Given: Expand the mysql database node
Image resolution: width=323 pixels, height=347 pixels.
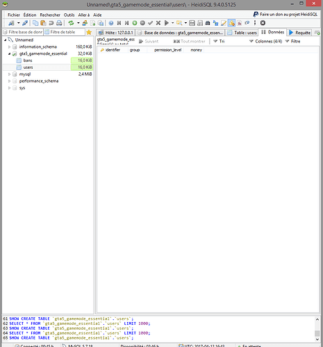Looking at the screenshot, I should pos(9,74).
